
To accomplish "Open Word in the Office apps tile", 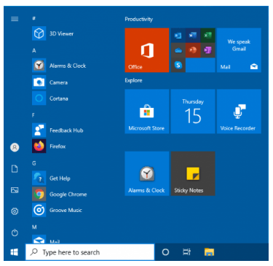I will pos(193,36).
